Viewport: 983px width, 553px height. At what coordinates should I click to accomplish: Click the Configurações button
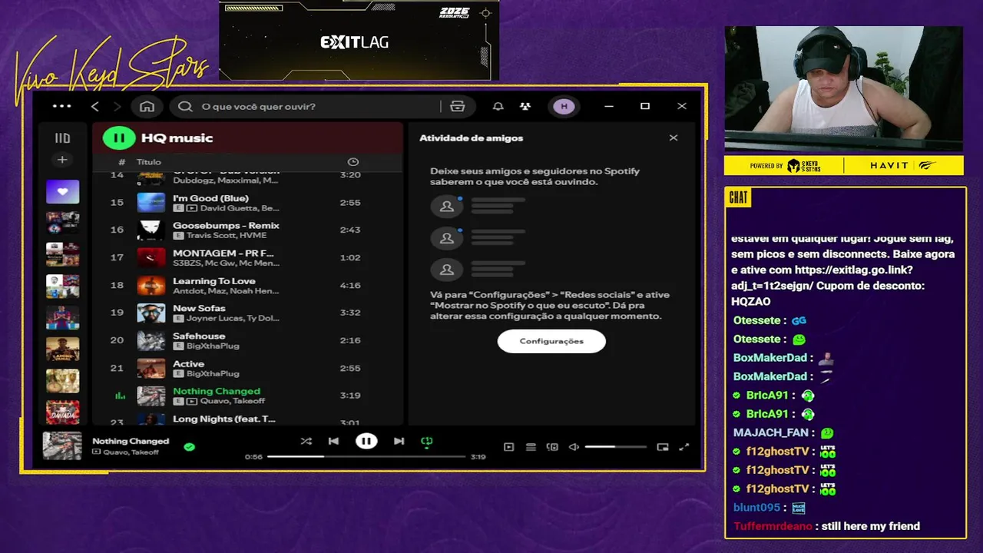pos(551,341)
